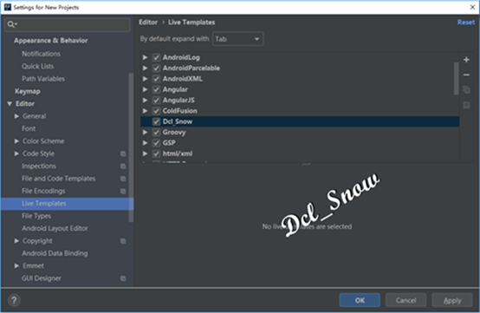This screenshot has width=480, height=313.
Task: Expand the General settings node
Action: click(x=16, y=116)
